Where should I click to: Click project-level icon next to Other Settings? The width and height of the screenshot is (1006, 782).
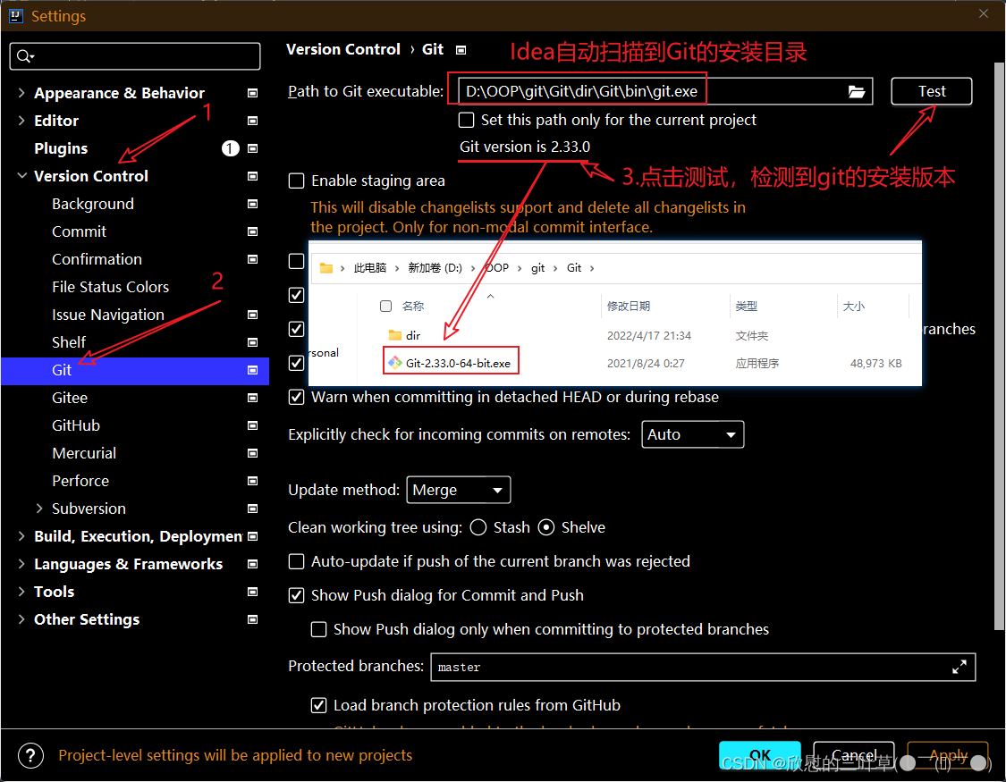[253, 619]
